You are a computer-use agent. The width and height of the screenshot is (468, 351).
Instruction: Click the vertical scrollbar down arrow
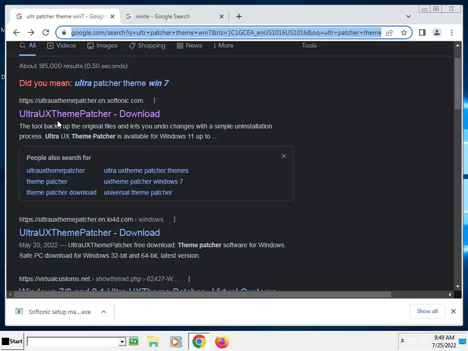pyautogui.click(x=457, y=287)
